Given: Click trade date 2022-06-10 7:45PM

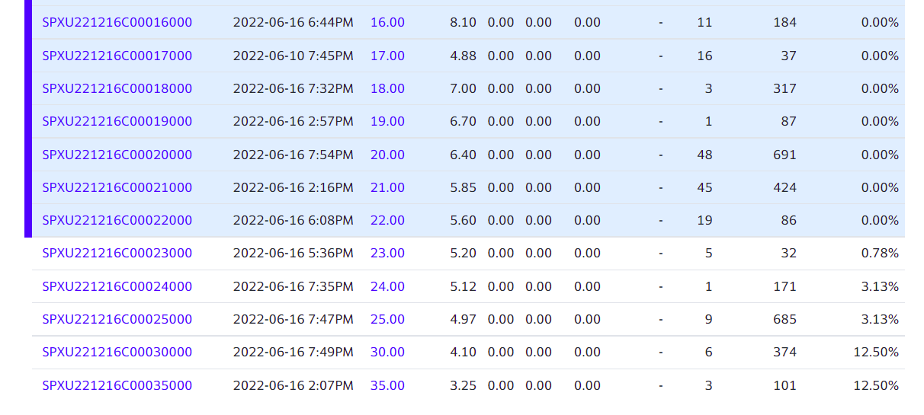Looking at the screenshot, I should [294, 56].
